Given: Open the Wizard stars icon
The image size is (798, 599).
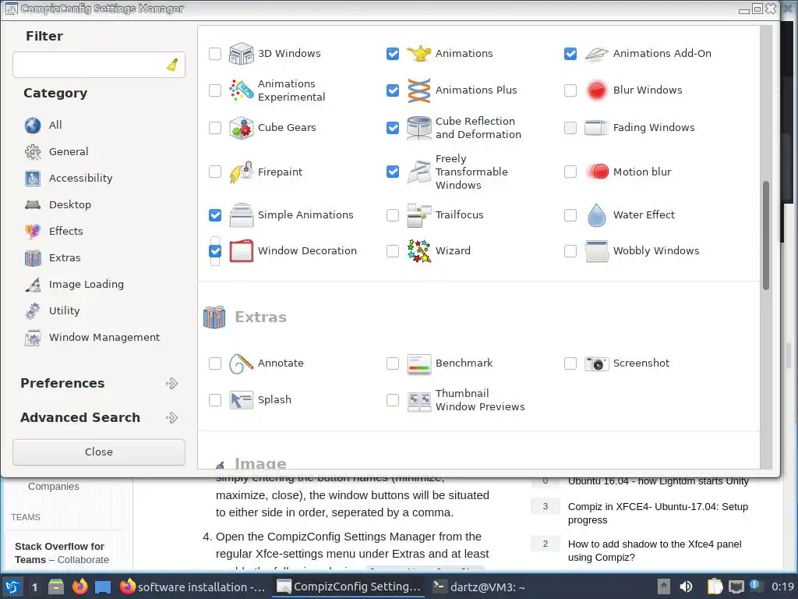Looking at the screenshot, I should (418, 251).
